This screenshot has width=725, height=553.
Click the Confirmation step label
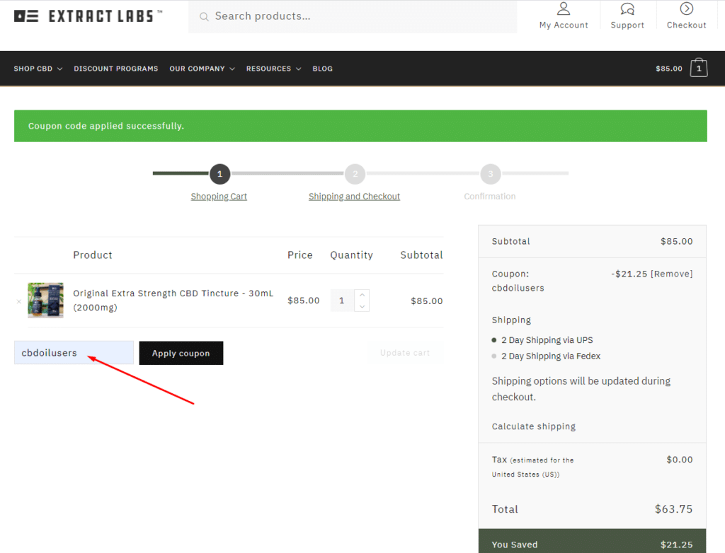tap(490, 197)
